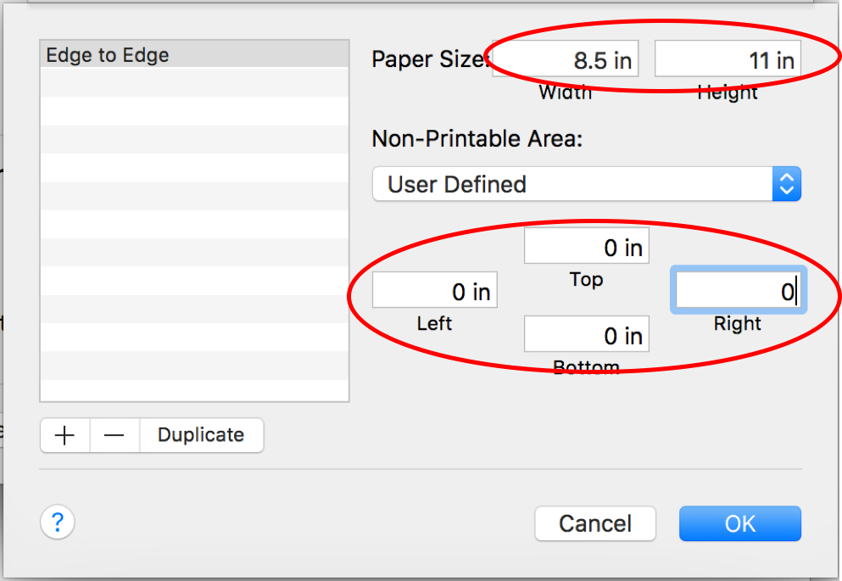Focus the Top margin input field
This screenshot has height=581, width=842.
(586, 247)
